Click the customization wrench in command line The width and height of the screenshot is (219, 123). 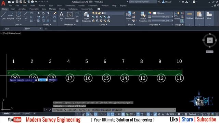click(x=50, y=110)
